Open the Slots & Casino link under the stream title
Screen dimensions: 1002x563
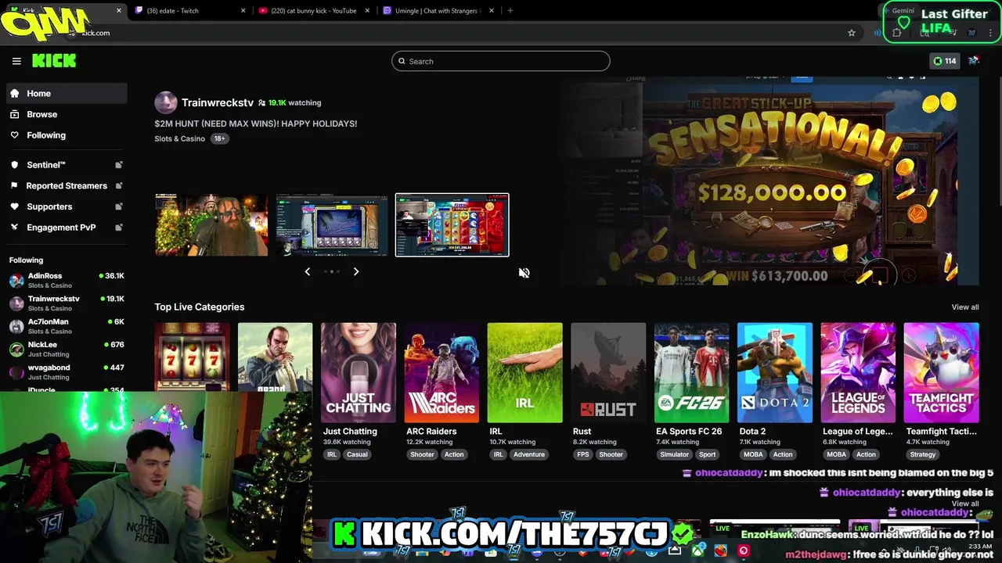179,138
